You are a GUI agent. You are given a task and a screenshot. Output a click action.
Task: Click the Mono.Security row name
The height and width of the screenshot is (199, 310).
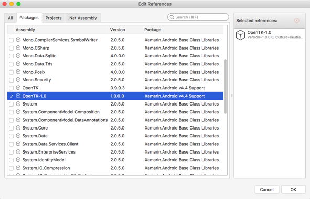coord(37,80)
